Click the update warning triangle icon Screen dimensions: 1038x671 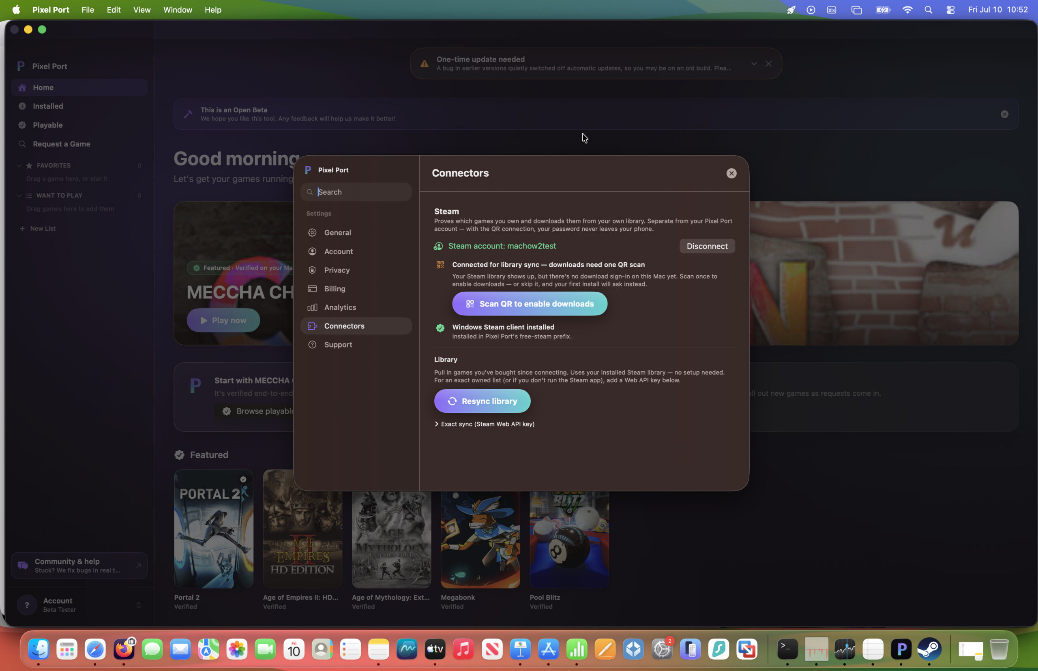424,64
